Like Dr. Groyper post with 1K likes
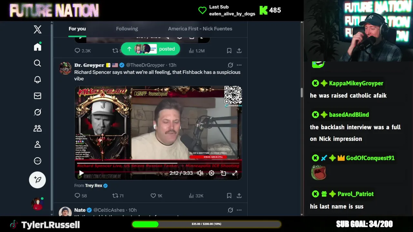The image size is (413, 232). coord(156,196)
